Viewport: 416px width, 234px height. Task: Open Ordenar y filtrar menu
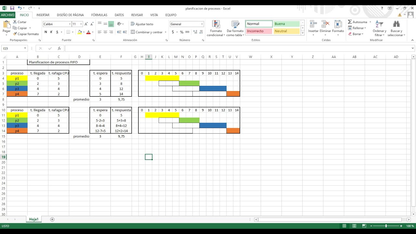tap(379, 29)
